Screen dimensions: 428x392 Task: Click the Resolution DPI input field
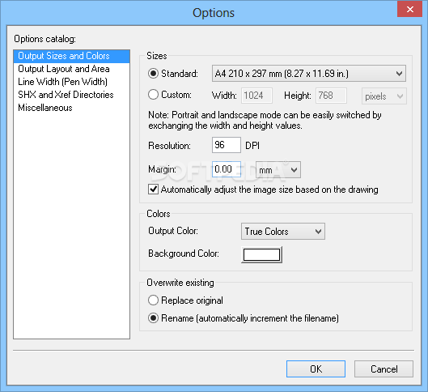pos(227,145)
